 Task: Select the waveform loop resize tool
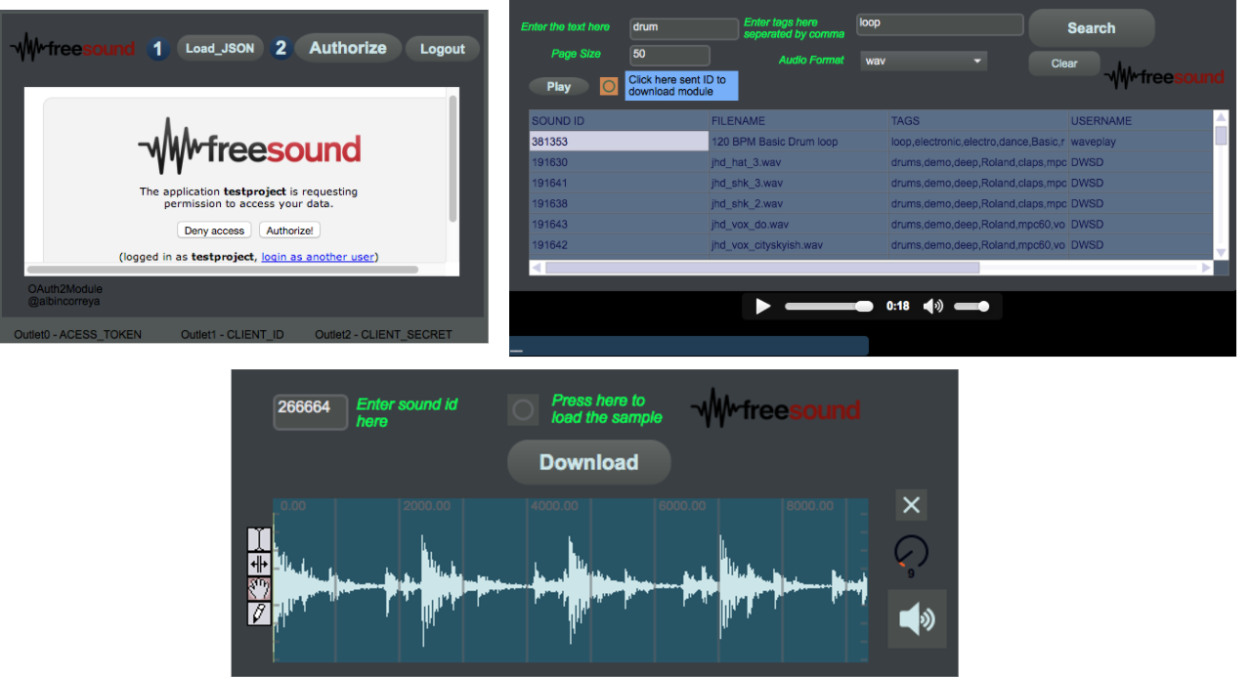[259, 564]
